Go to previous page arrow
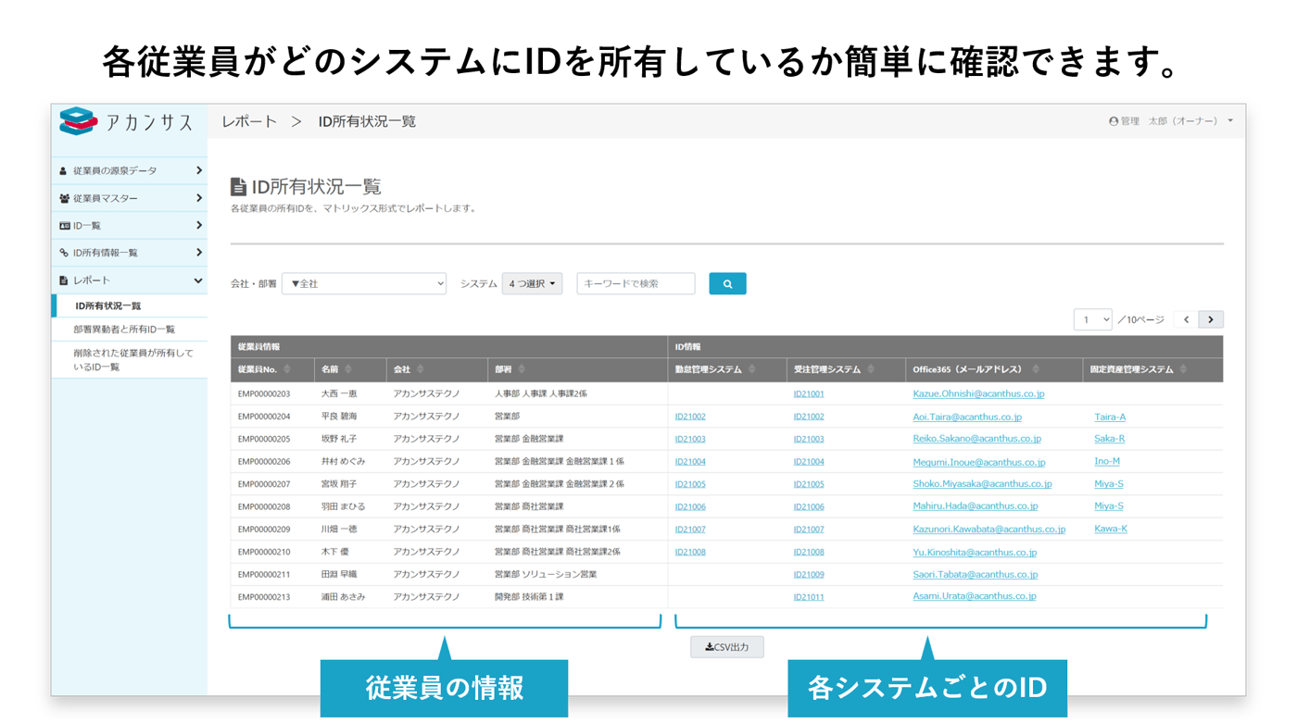The width and height of the screenshot is (1297, 723). (1186, 319)
